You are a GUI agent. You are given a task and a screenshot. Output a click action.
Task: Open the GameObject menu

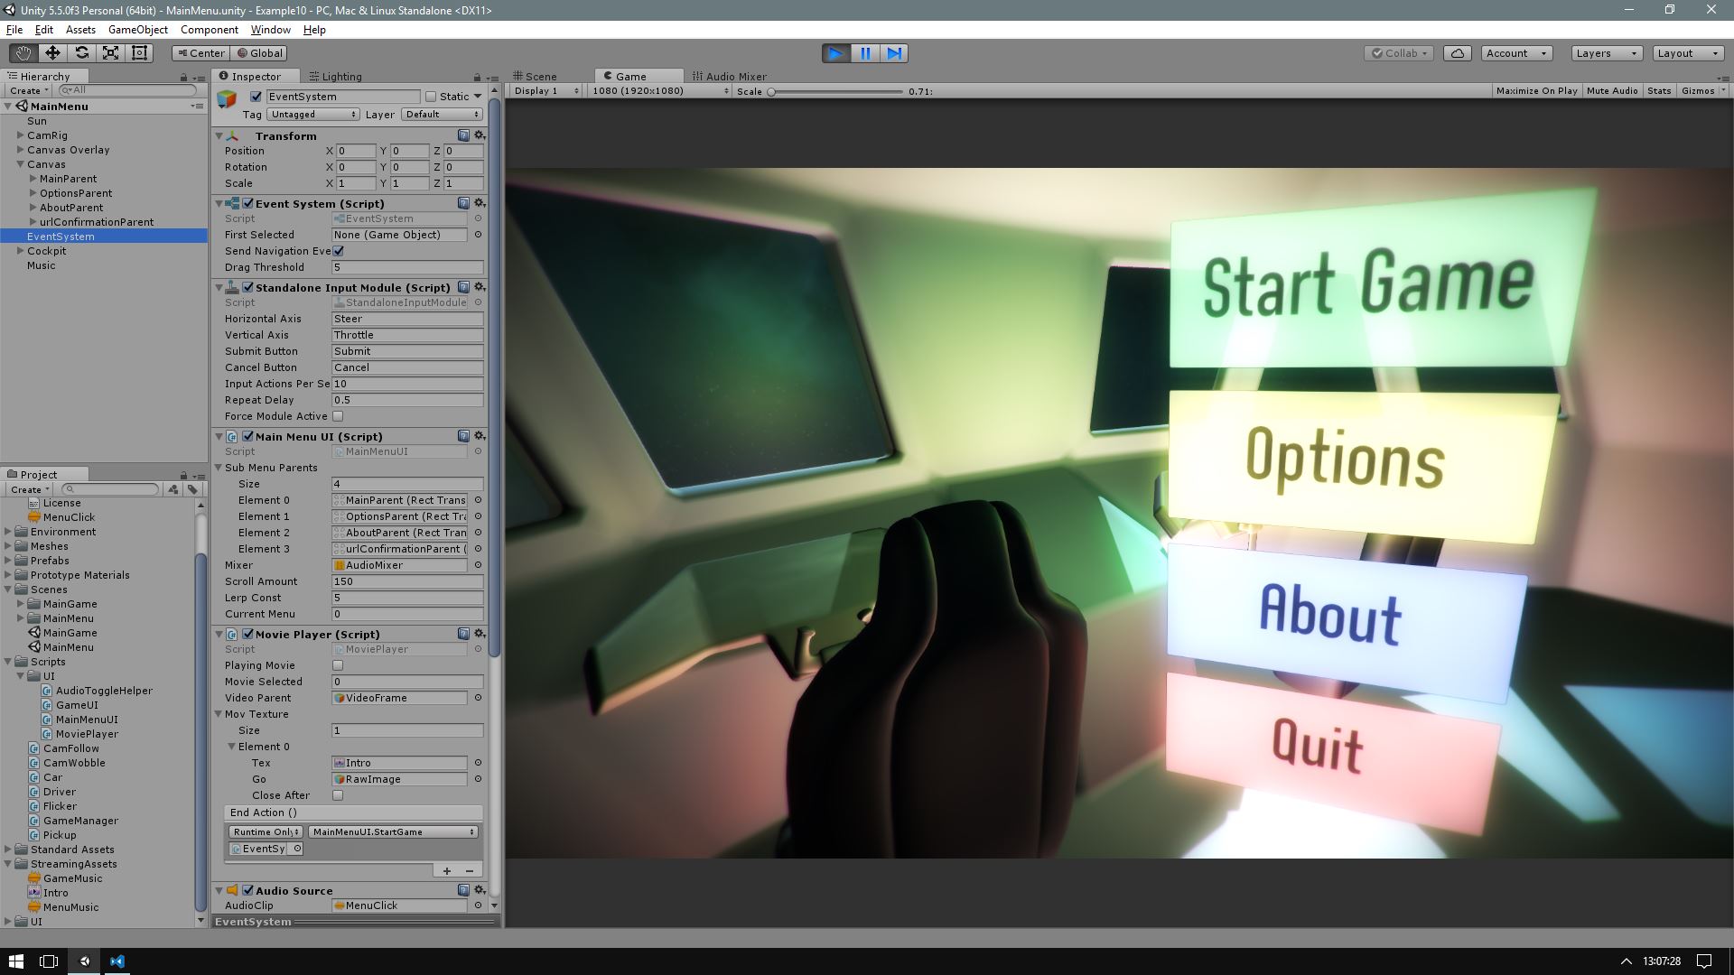(137, 30)
